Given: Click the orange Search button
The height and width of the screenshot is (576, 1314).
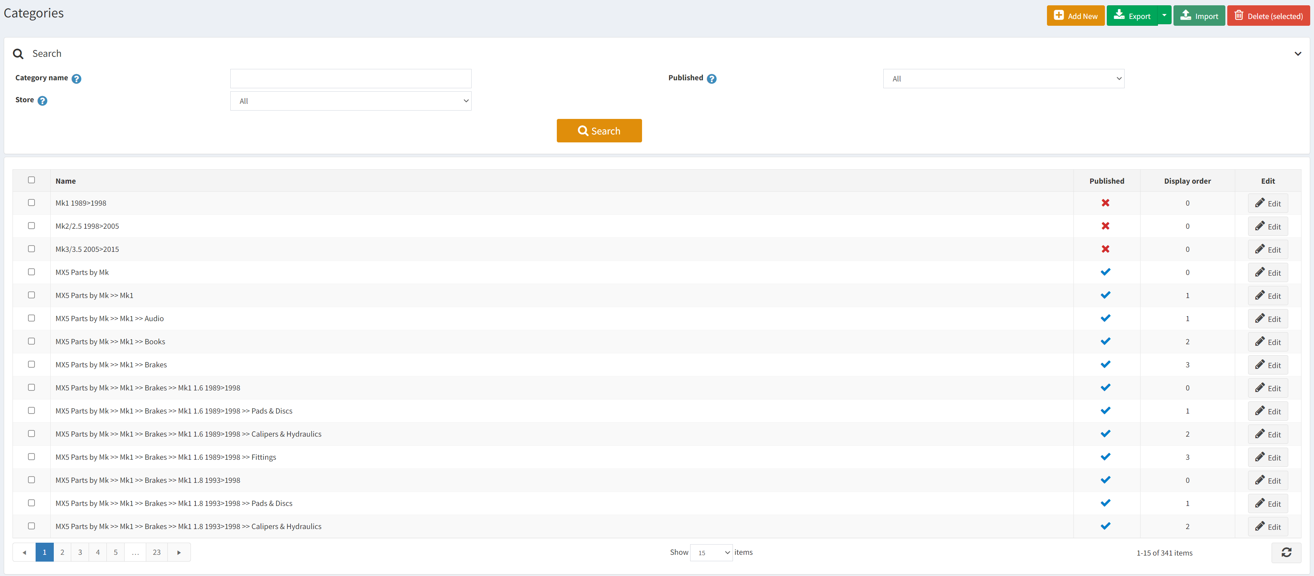Looking at the screenshot, I should tap(599, 131).
